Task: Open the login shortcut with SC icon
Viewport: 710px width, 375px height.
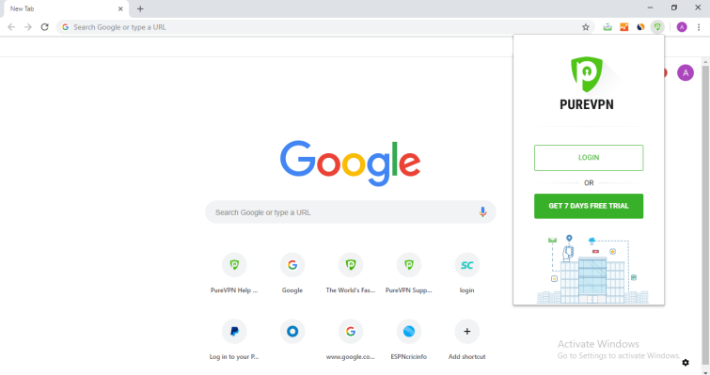Action: tap(466, 273)
